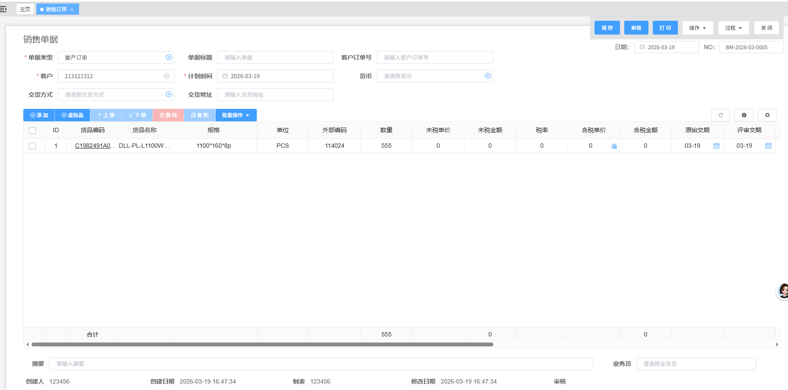Expand the 批量操作 dropdown
Screen dimensions: 788x390
(236, 115)
